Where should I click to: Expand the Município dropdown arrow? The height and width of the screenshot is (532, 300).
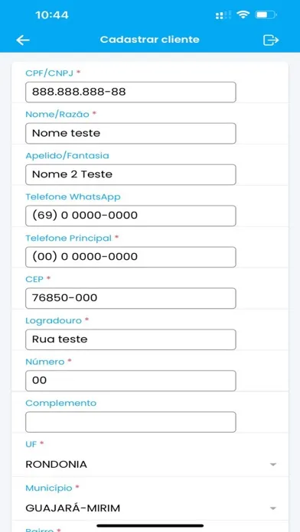click(272, 508)
